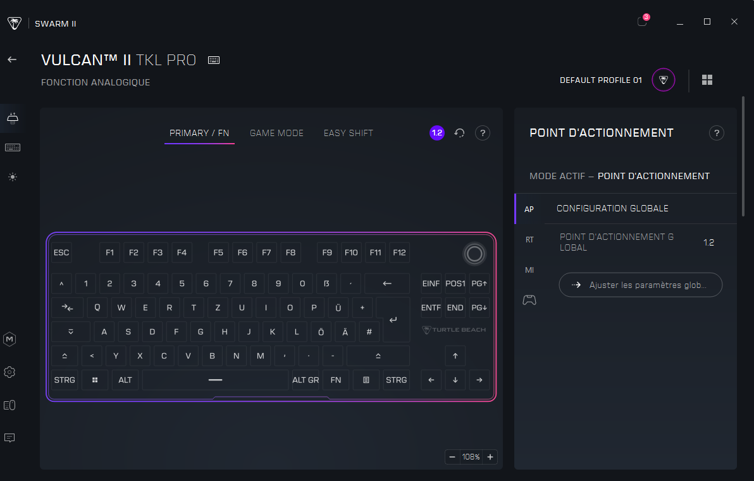Image resolution: width=754 pixels, height=481 pixels.
Task: Open the analog function sidebar icon
Action: coord(13,117)
